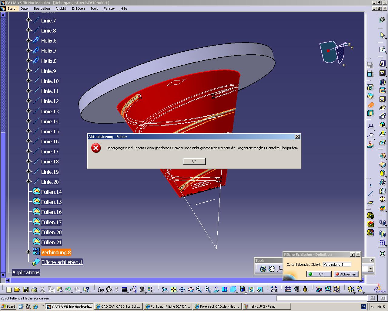Expand the Linie.7 tree node
Viewport: 388px width, 311px height.
point(28,20)
